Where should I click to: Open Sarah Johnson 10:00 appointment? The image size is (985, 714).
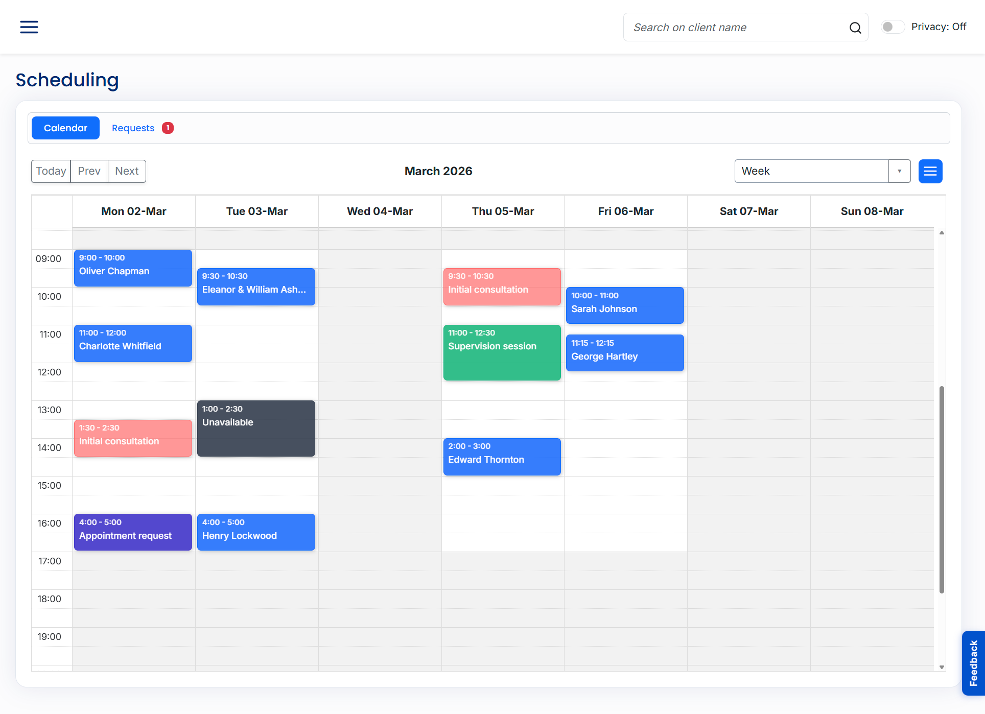pos(625,305)
